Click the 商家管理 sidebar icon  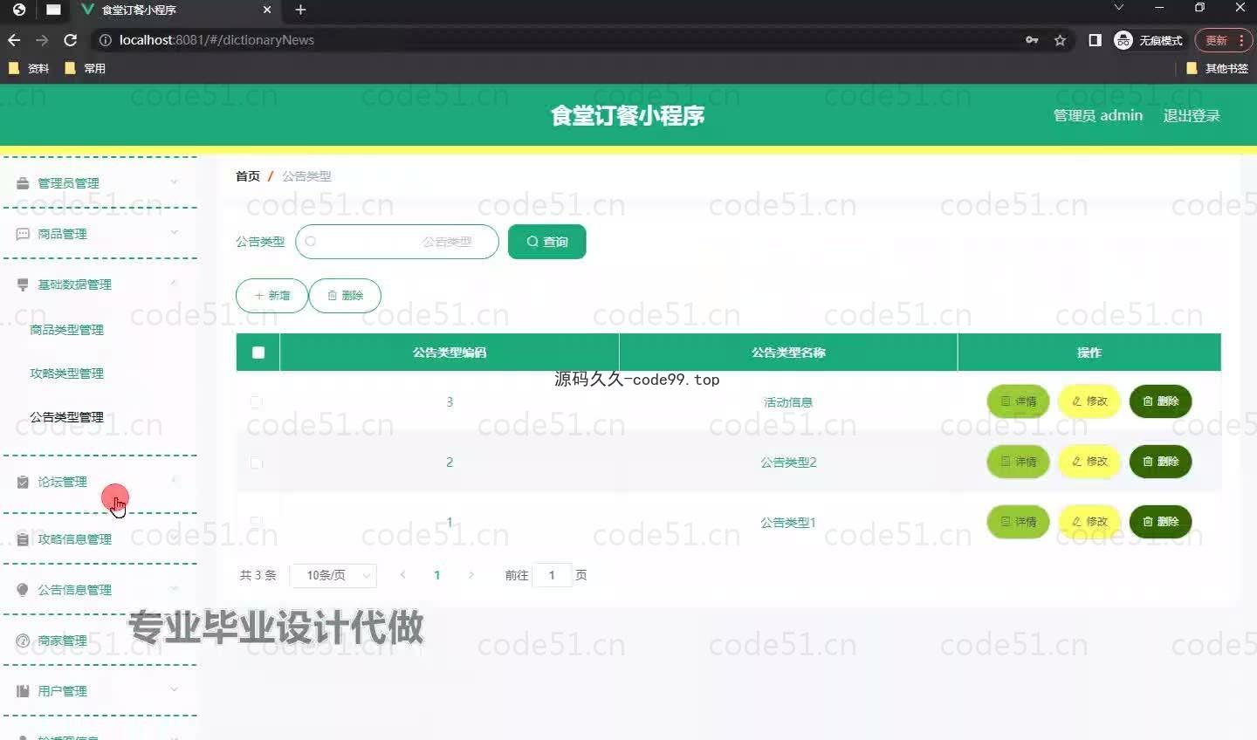point(23,641)
